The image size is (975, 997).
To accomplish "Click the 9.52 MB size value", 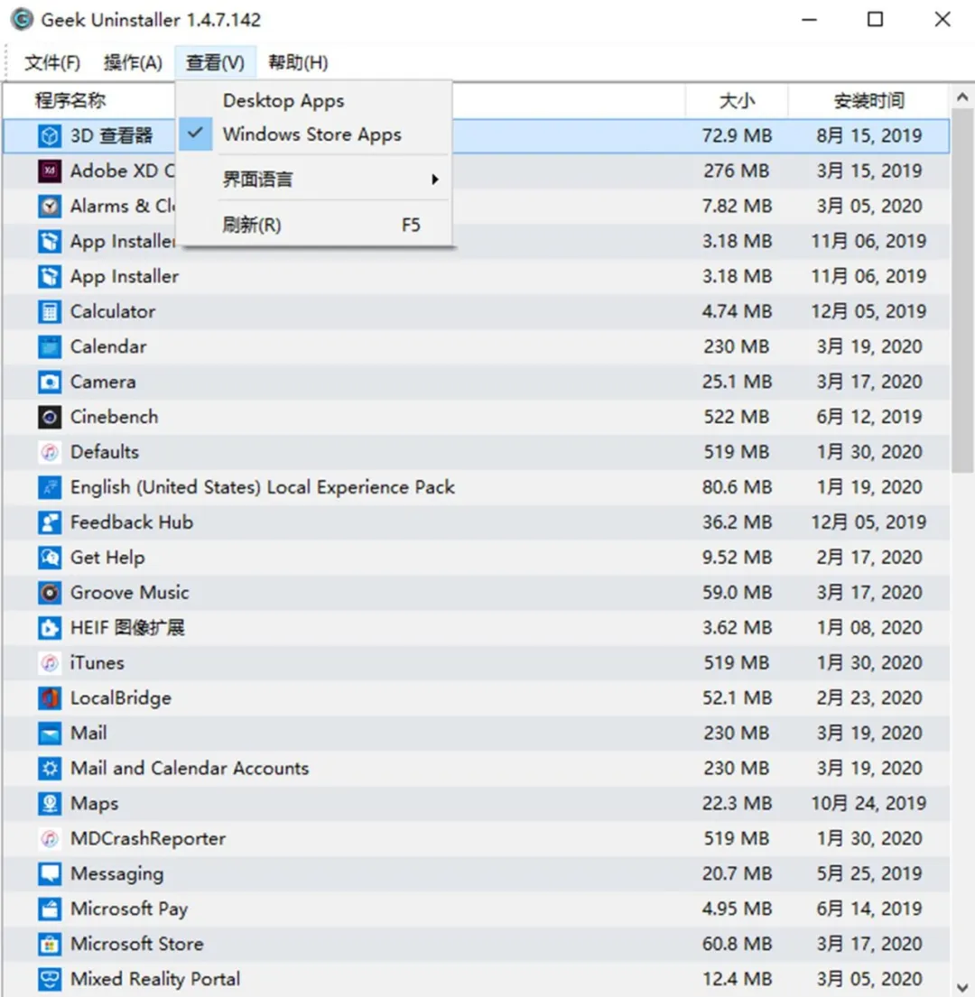I will [x=737, y=558].
